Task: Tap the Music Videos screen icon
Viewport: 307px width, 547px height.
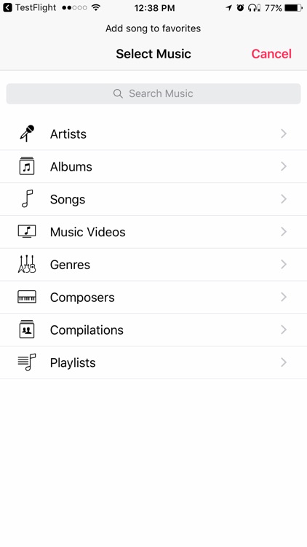Action: (27, 232)
